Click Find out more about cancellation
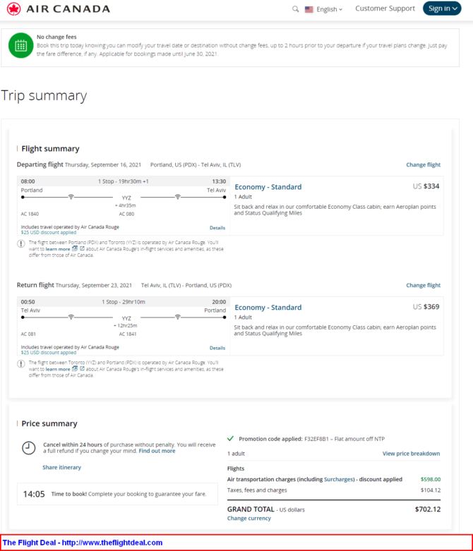473x551 pixels. [x=157, y=451]
